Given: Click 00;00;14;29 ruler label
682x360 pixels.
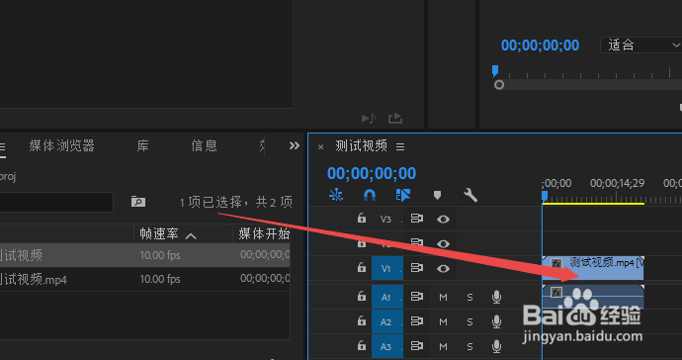Looking at the screenshot, I should coord(617,183).
